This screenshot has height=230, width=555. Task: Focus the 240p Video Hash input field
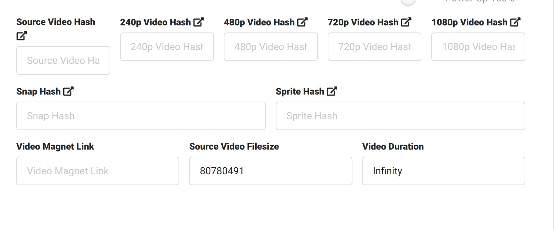click(x=166, y=47)
